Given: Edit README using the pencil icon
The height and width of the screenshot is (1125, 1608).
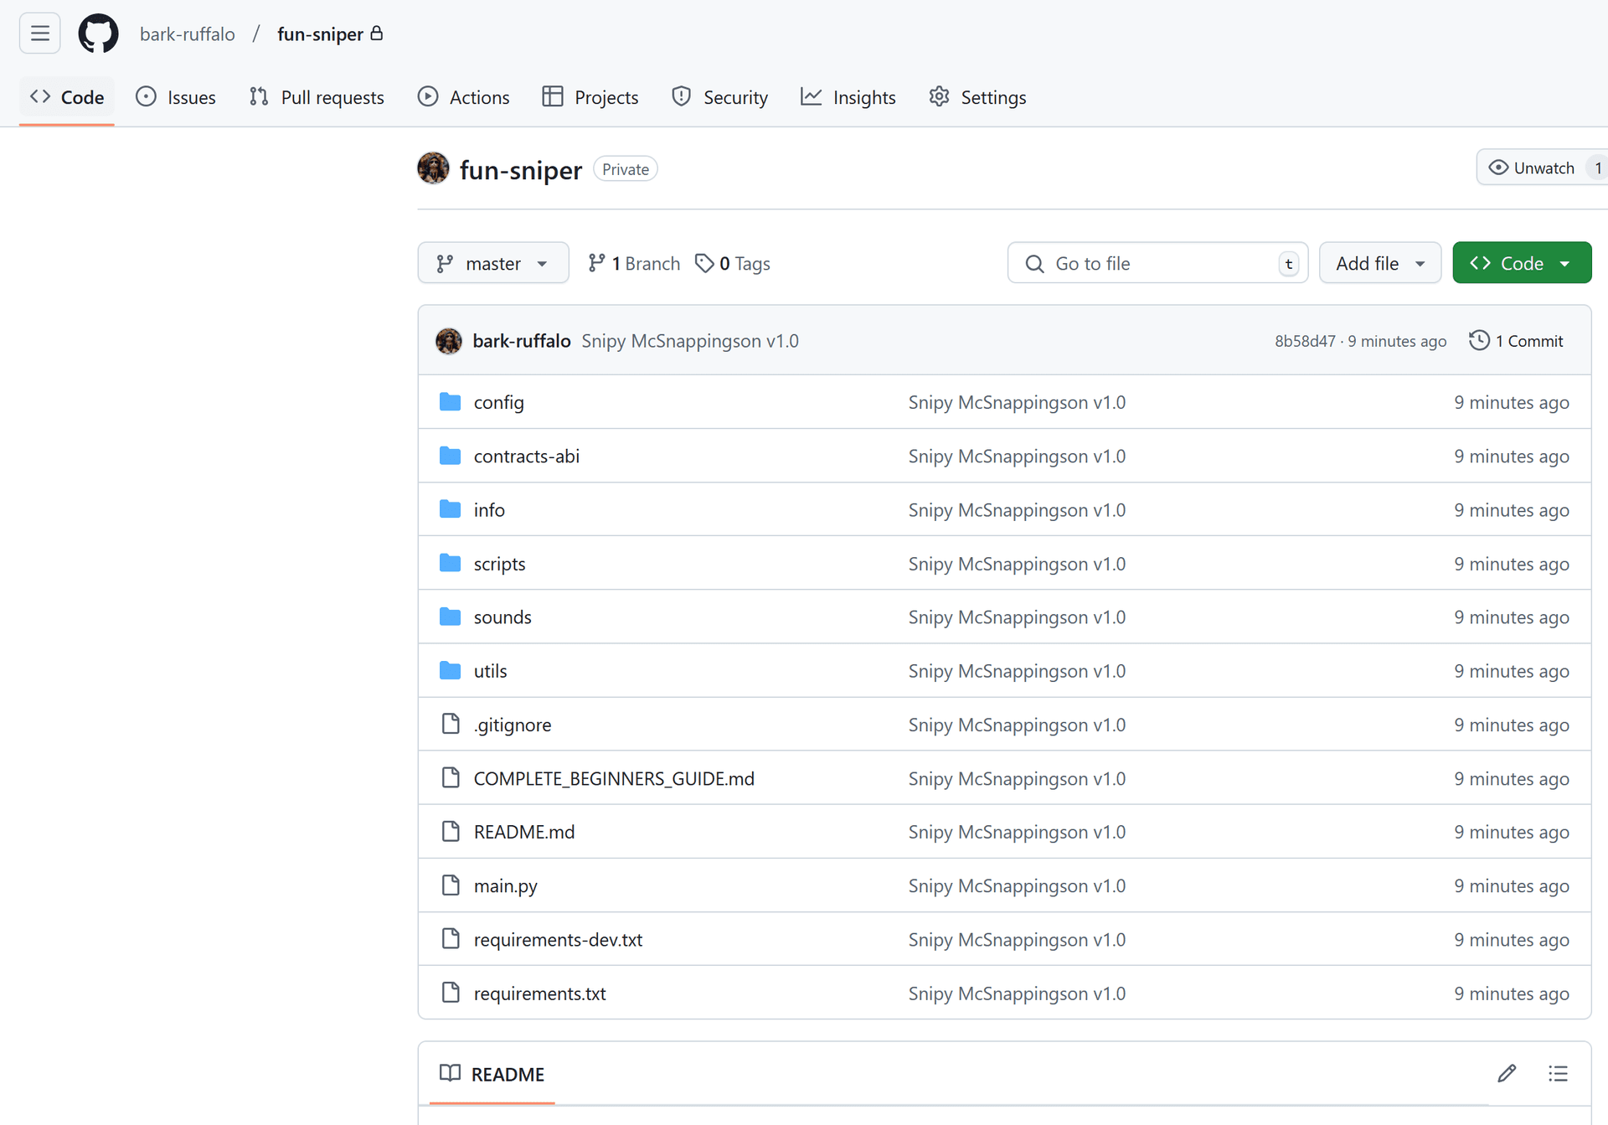Looking at the screenshot, I should click(x=1507, y=1073).
